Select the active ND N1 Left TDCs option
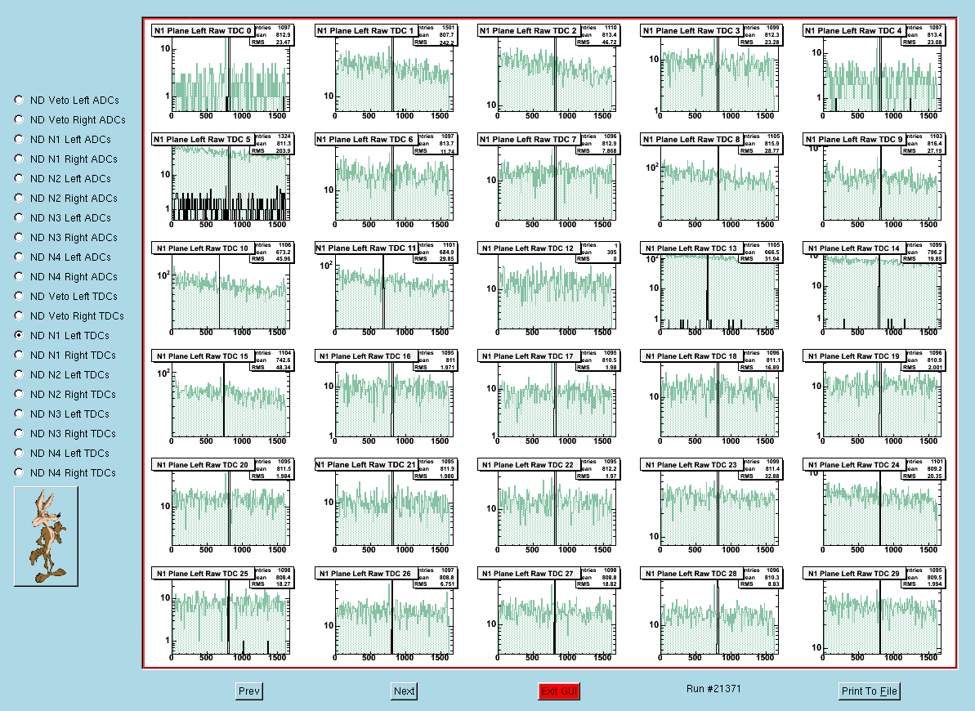 coord(20,335)
